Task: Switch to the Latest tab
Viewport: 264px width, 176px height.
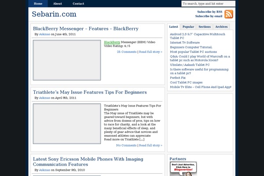Action: (x=173, y=26)
